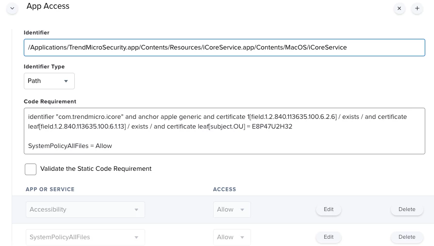Click the Accessibility dropdown arrow icon
The height and width of the screenshot is (246, 434).
point(136,210)
